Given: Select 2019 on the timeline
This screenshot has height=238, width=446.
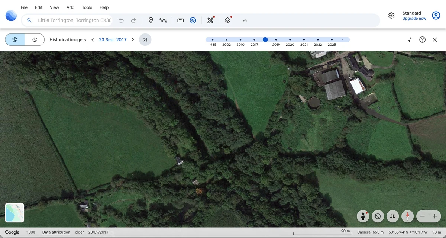Looking at the screenshot, I should pos(276,39).
